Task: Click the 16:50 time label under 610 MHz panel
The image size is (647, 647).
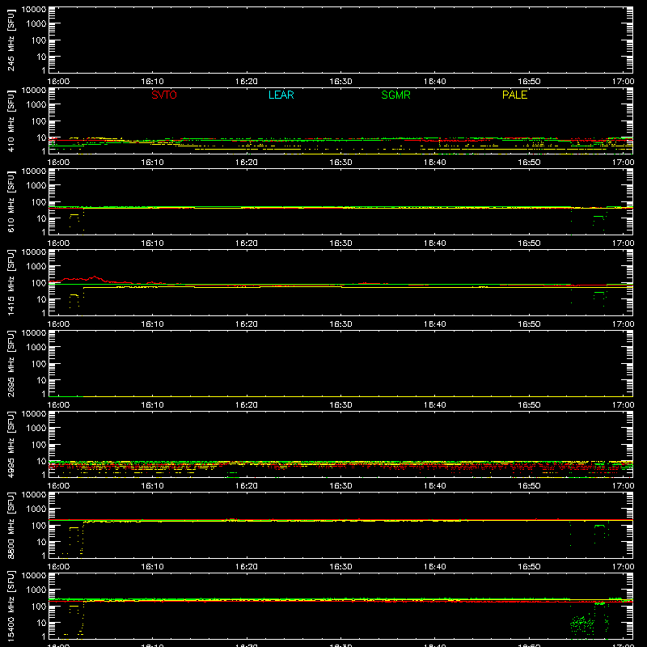Action: [x=529, y=243]
